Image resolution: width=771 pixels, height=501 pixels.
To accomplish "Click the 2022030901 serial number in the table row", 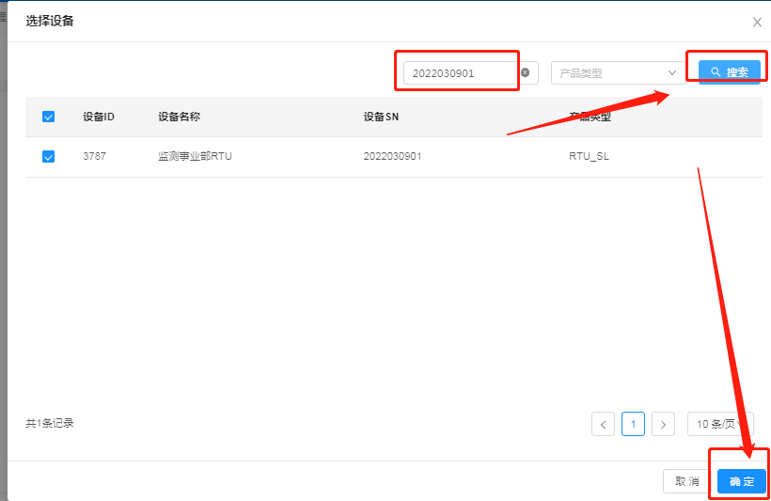I will (392, 157).
